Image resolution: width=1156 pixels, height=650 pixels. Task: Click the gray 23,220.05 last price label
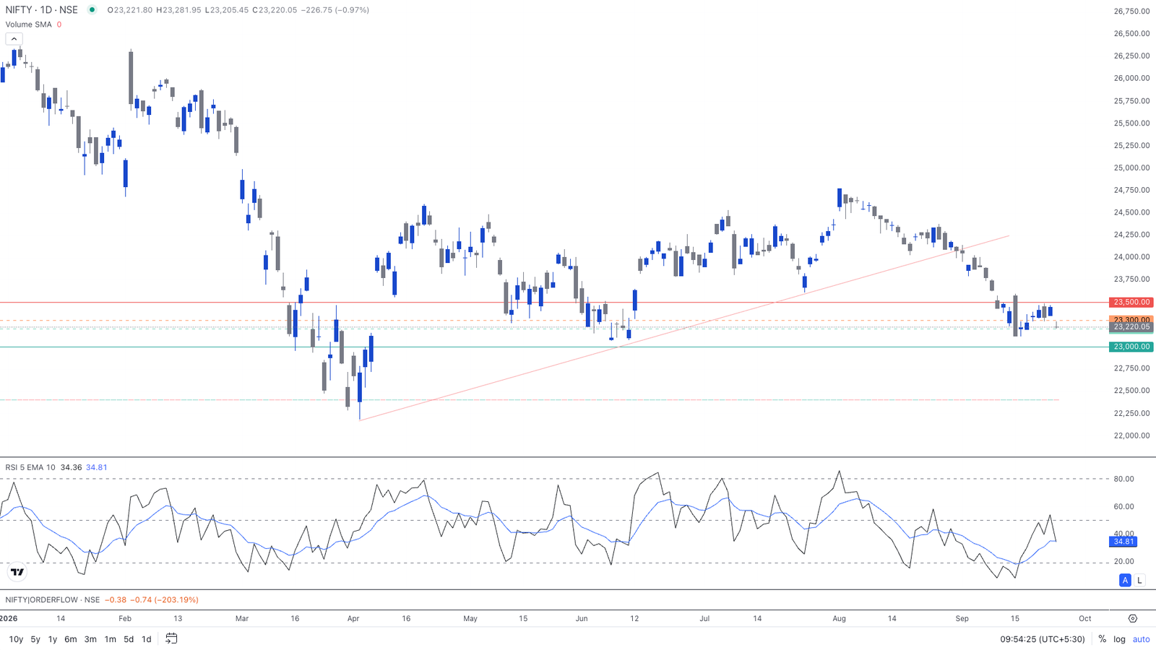click(1131, 327)
